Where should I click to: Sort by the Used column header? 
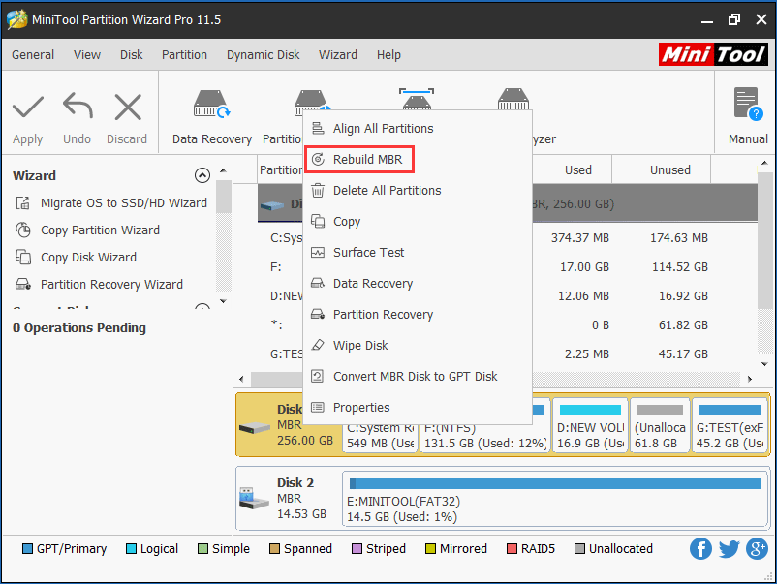point(577,169)
